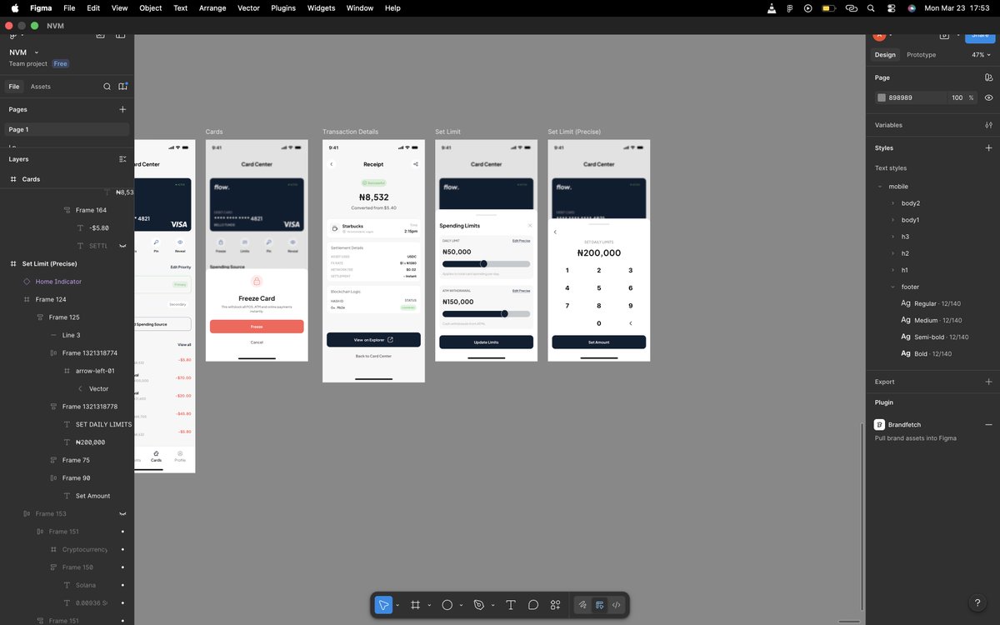
Task: Open the libraries book icon
Action: point(122,87)
